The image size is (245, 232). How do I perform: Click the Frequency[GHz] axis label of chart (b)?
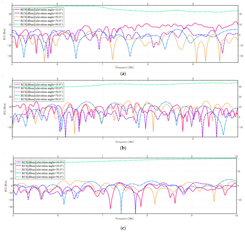(125, 142)
